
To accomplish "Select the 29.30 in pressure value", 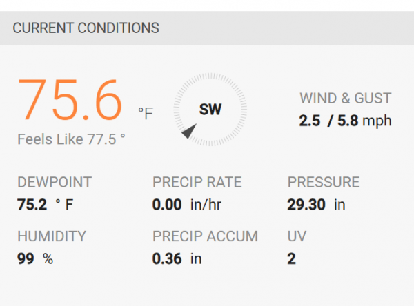I will [314, 205].
